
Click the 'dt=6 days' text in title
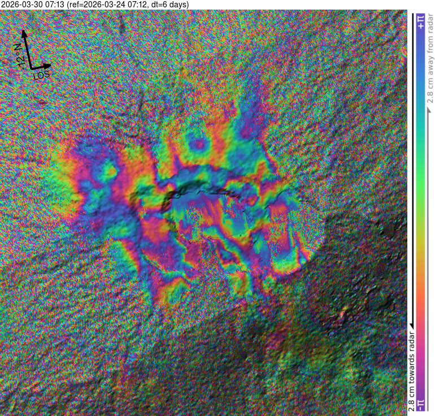tap(172, 5)
